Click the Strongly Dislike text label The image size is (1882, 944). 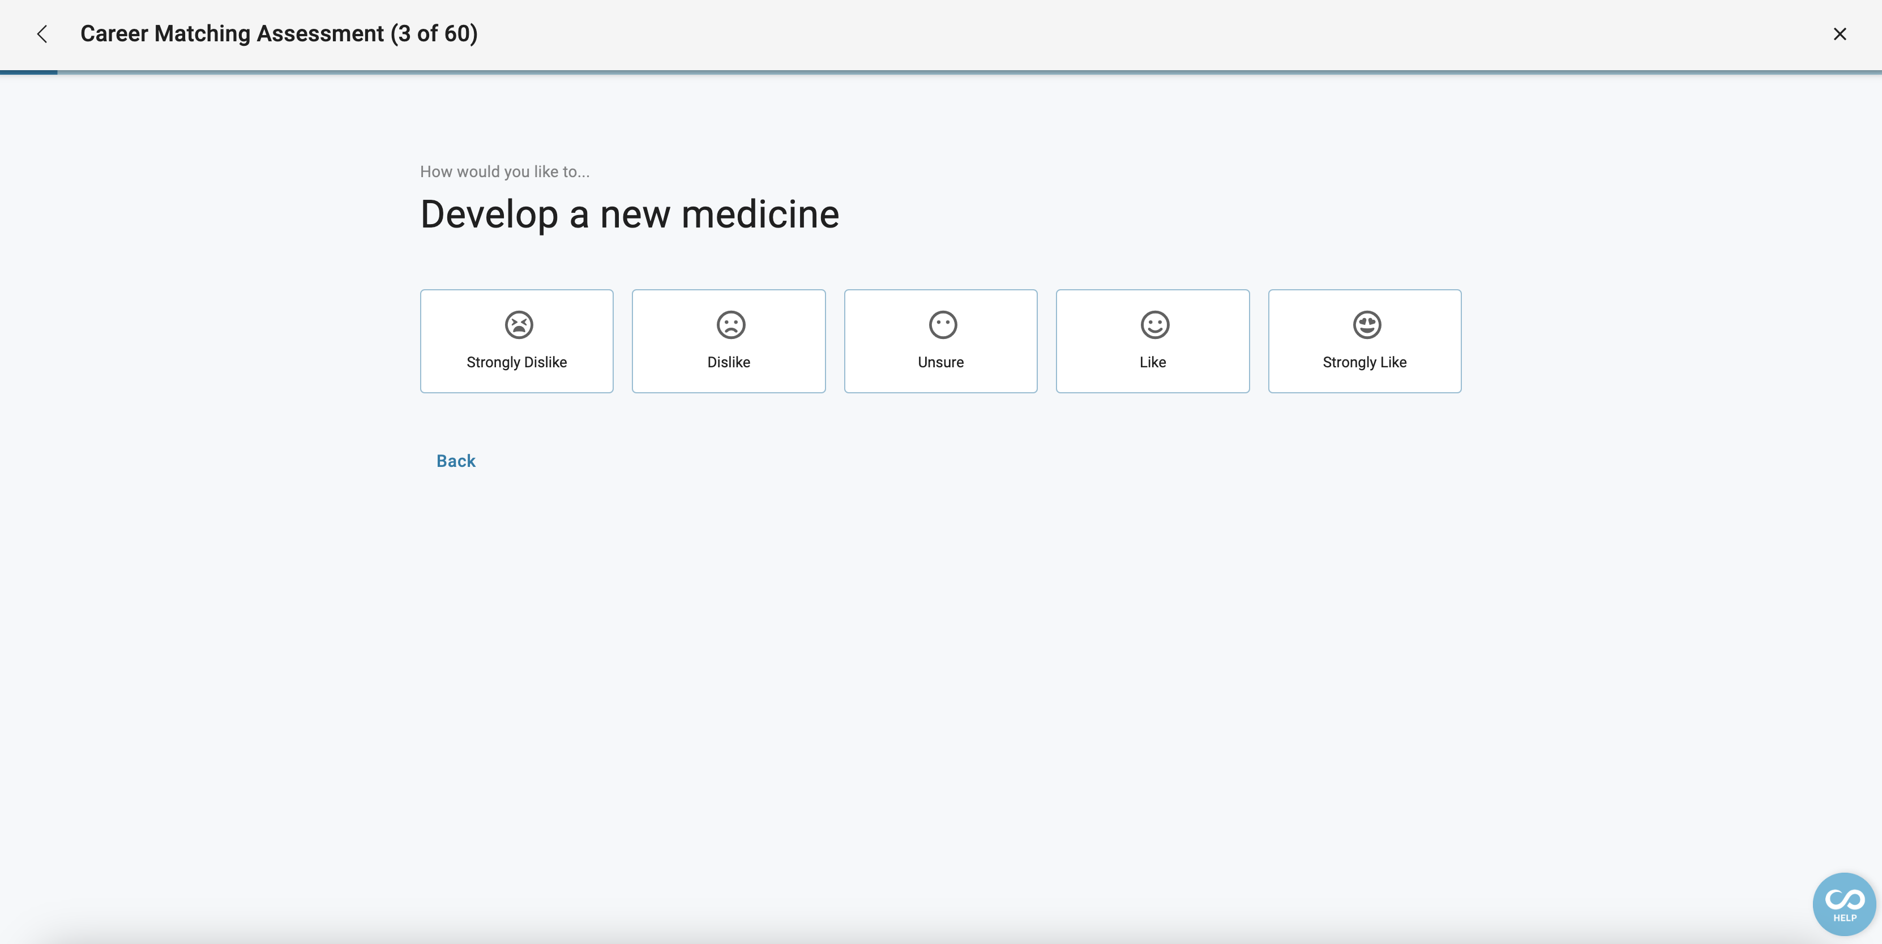tap(516, 362)
